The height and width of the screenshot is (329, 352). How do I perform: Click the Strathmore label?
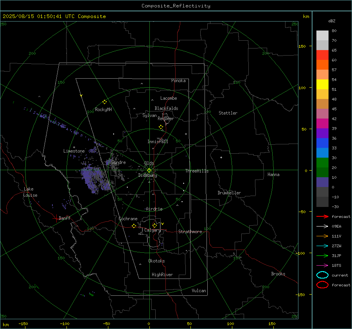(190, 232)
